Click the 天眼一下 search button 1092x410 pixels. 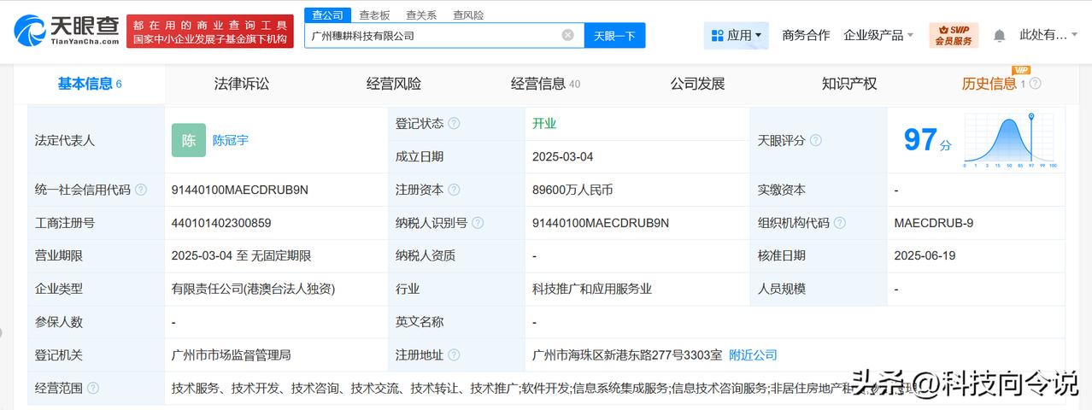[x=615, y=35]
